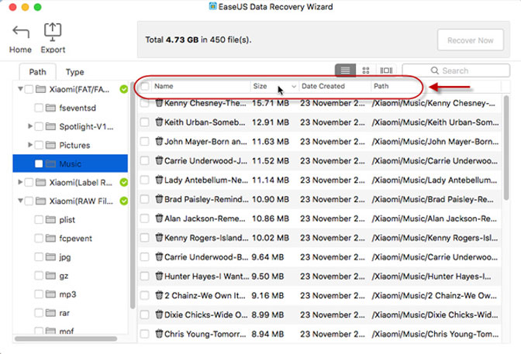Expand the Xiaomi(Label R... node
This screenshot has width=521, height=354.
(x=20, y=182)
